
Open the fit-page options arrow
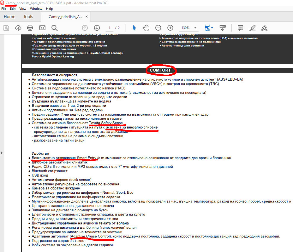coord(212,28)
